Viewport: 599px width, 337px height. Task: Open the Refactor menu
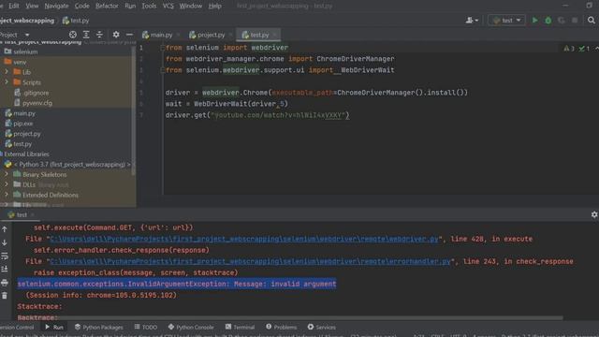[107, 6]
